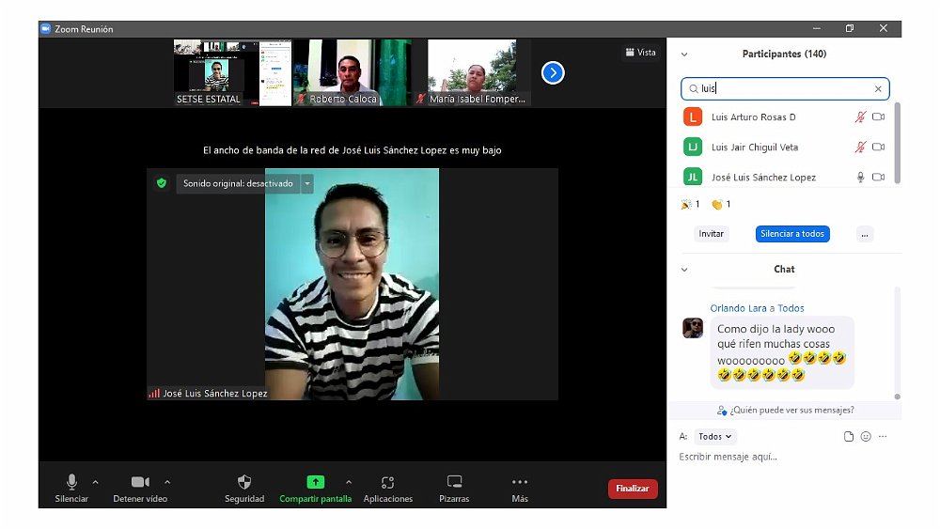Image resolution: width=940 pixels, height=529 pixels.
Task: Click the chat file attachment icon
Action: point(849,437)
